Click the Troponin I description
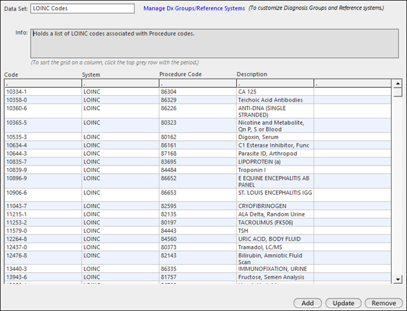The width and height of the screenshot is (407, 311). click(x=275, y=170)
